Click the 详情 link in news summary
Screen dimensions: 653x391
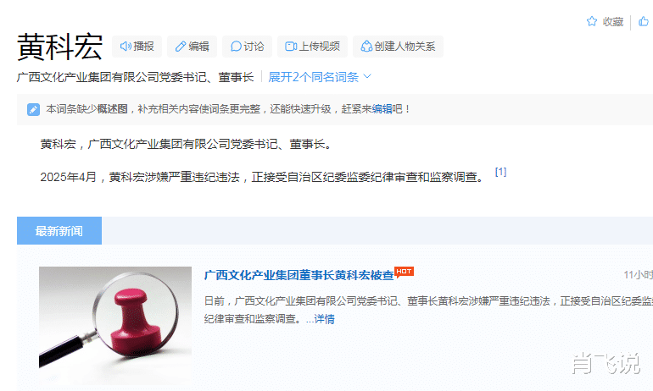tap(325, 319)
